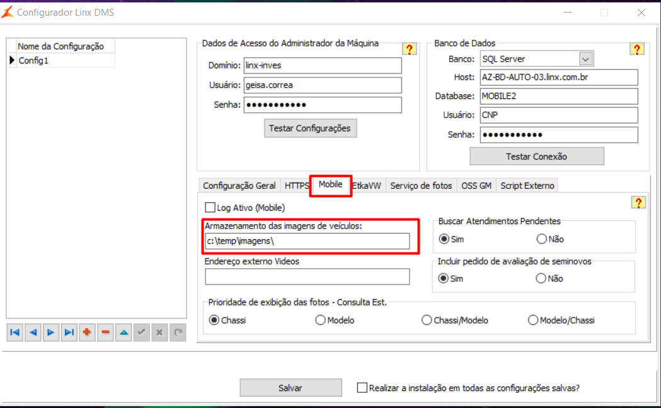661x408 pixels.
Task: Open OSS GM tab
Action: click(476, 186)
